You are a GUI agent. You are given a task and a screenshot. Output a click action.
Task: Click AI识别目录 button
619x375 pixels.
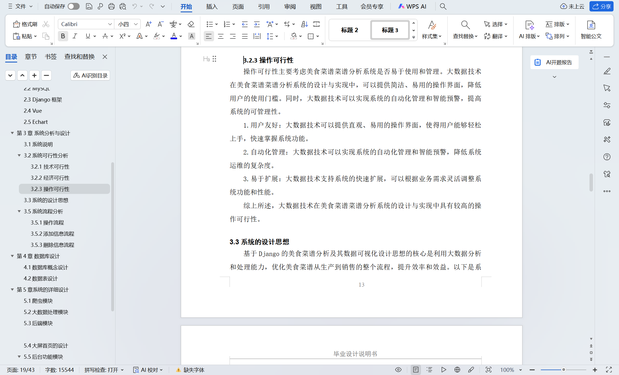coord(90,75)
